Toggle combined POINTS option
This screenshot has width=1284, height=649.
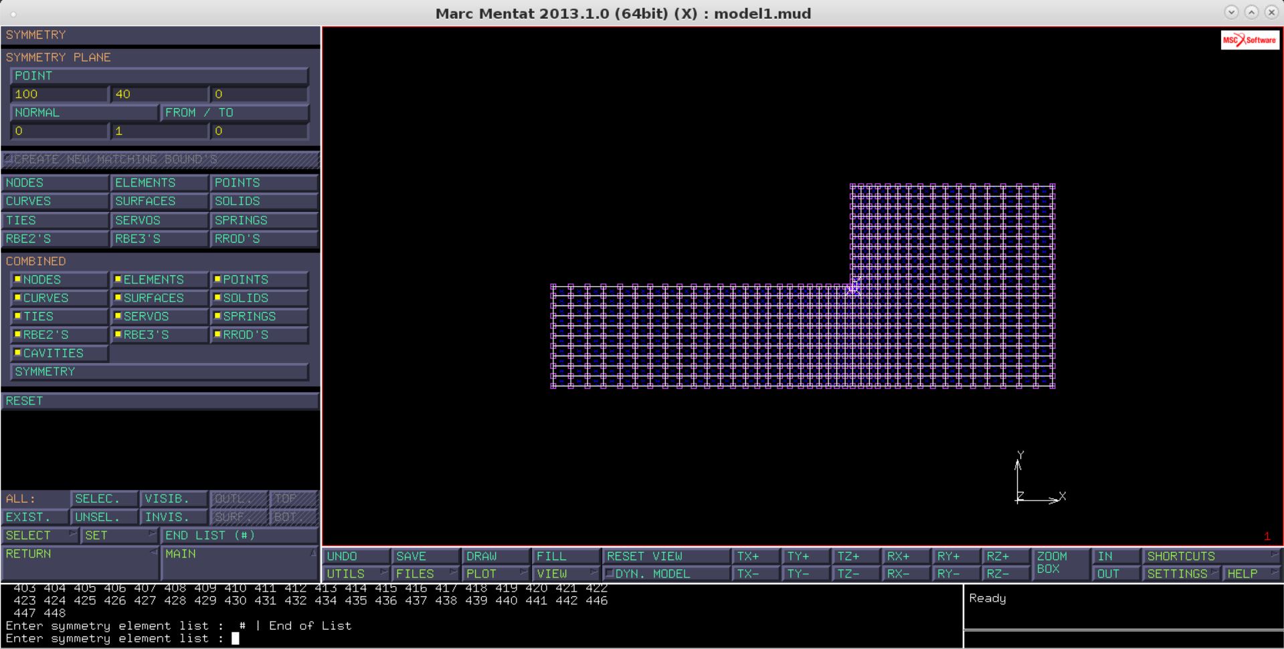pyautogui.click(x=259, y=279)
